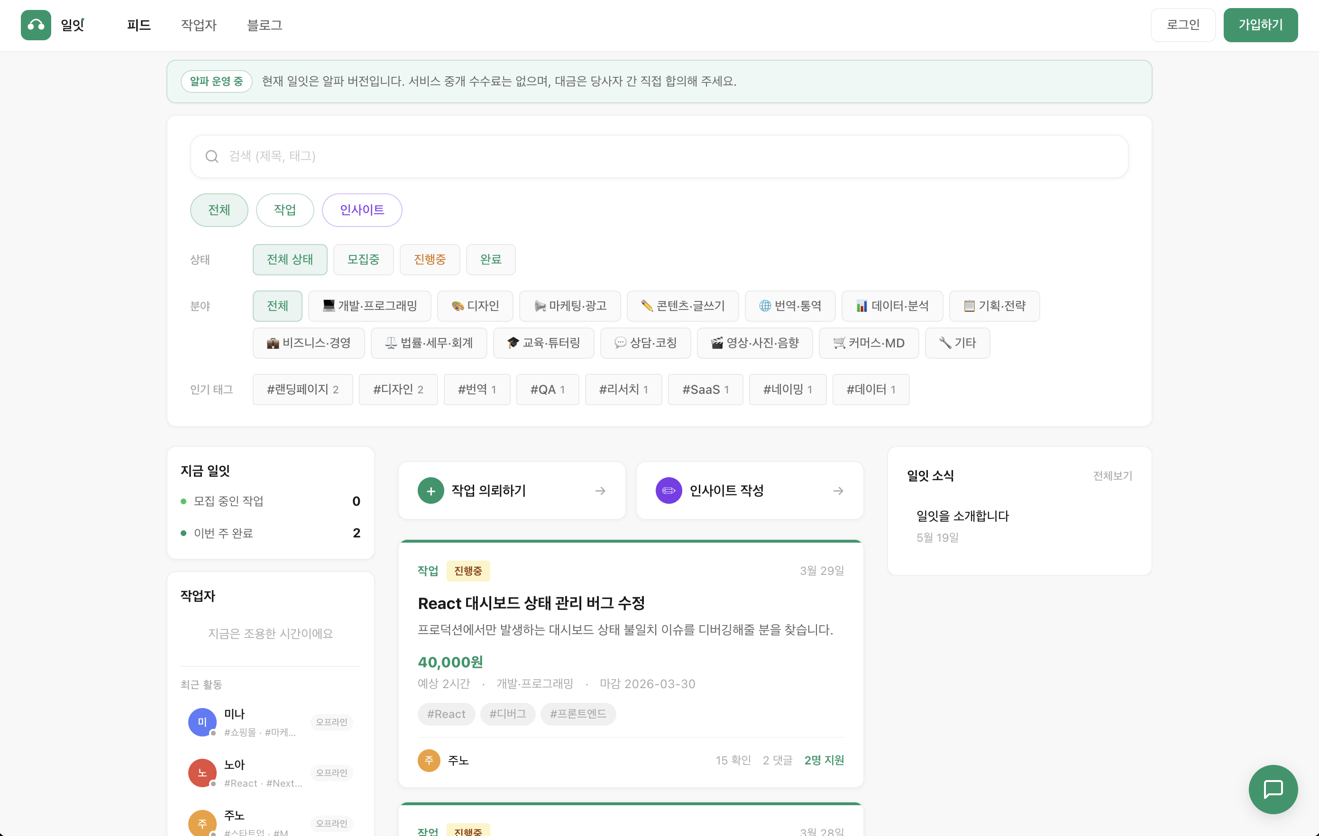Image resolution: width=1319 pixels, height=836 pixels.
Task: Filter by 비즈니스·경영 category
Action: pyautogui.click(x=308, y=343)
